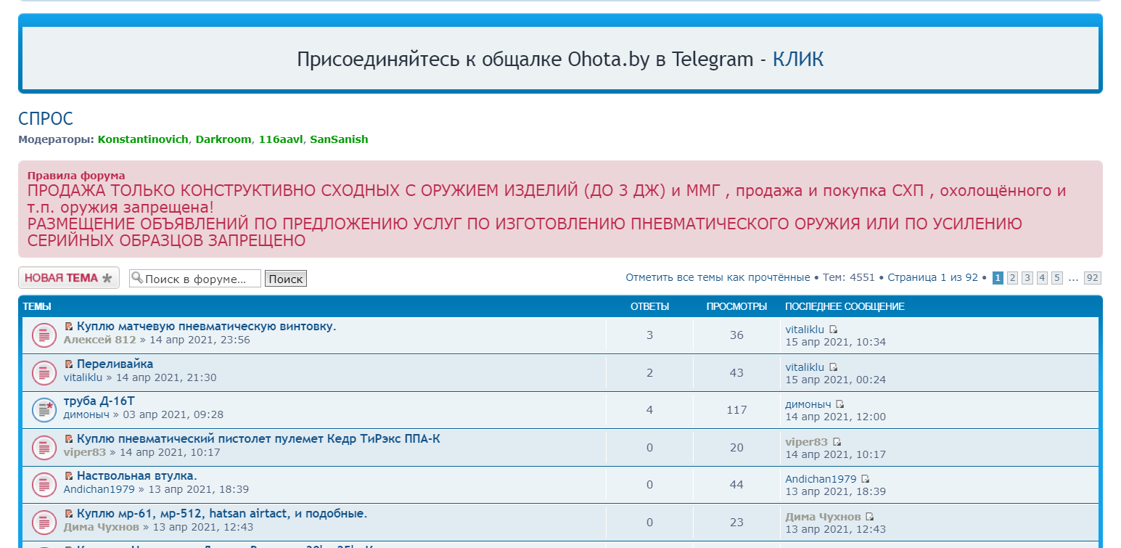Click magnifier icon in forum search box

(137, 278)
